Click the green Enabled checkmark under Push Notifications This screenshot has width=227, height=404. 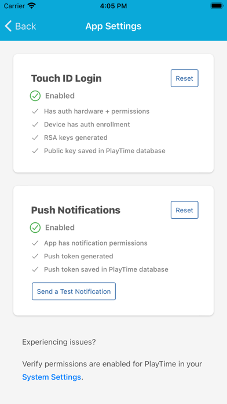[x=35, y=228]
